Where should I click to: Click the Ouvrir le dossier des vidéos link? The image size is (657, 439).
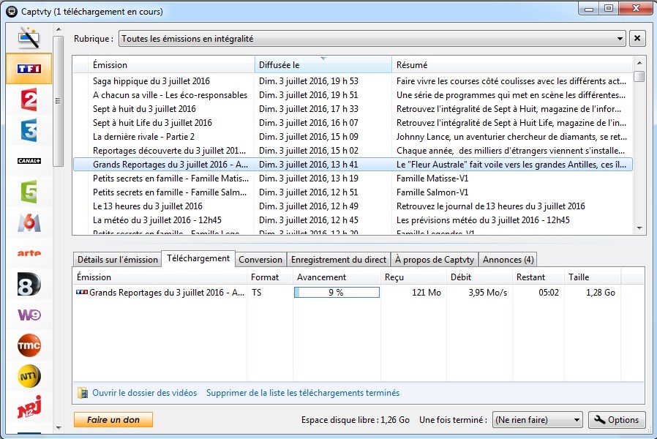coord(145,393)
